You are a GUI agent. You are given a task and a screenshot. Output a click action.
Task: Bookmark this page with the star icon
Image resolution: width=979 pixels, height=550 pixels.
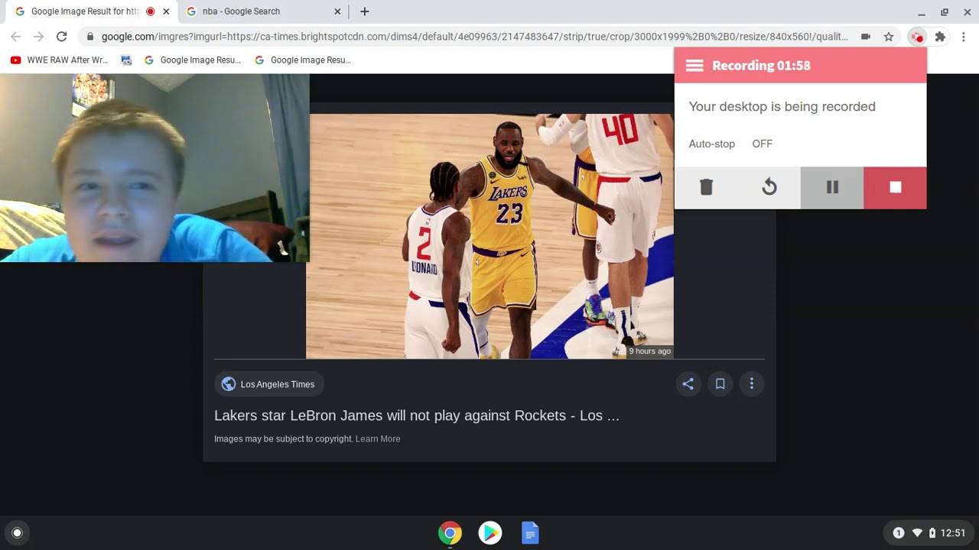click(889, 37)
